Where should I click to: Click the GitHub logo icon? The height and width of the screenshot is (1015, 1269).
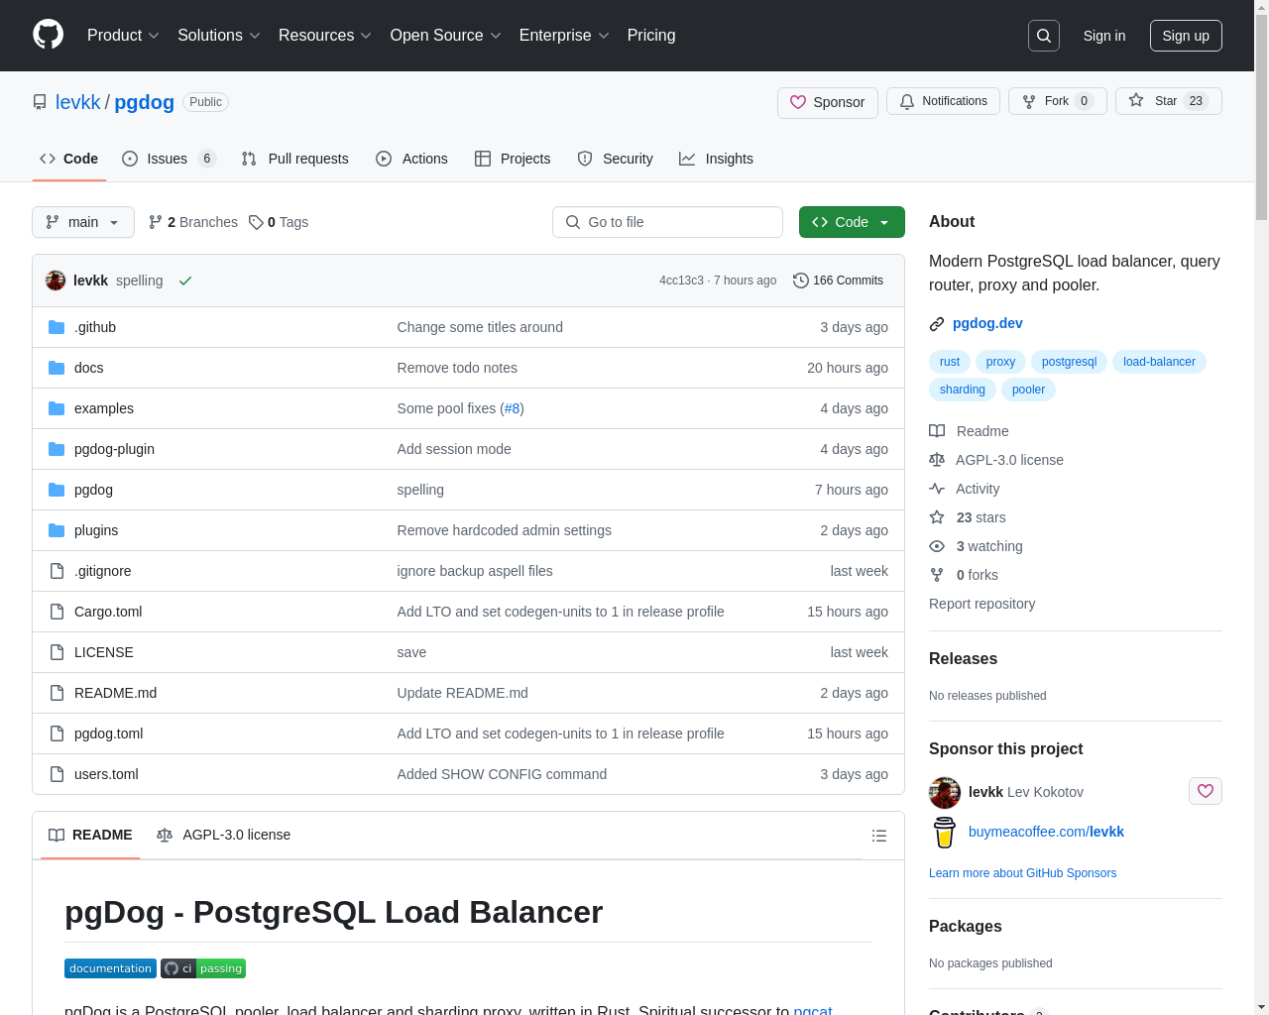(49, 35)
